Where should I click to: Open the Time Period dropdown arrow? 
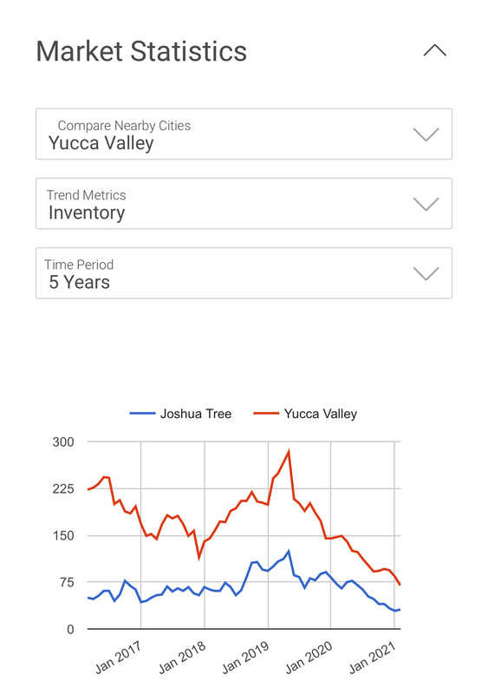[x=426, y=273]
